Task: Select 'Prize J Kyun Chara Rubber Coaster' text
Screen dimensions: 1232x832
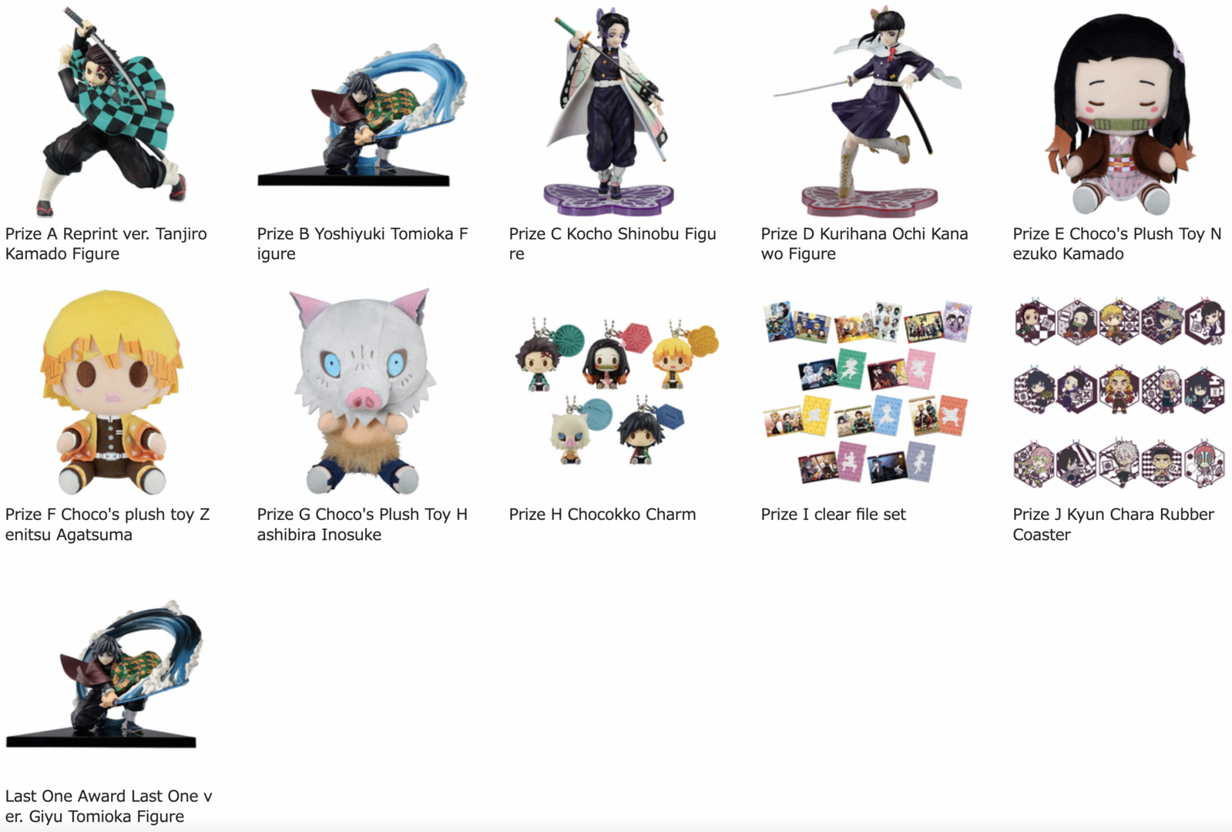Action: pos(1113,524)
